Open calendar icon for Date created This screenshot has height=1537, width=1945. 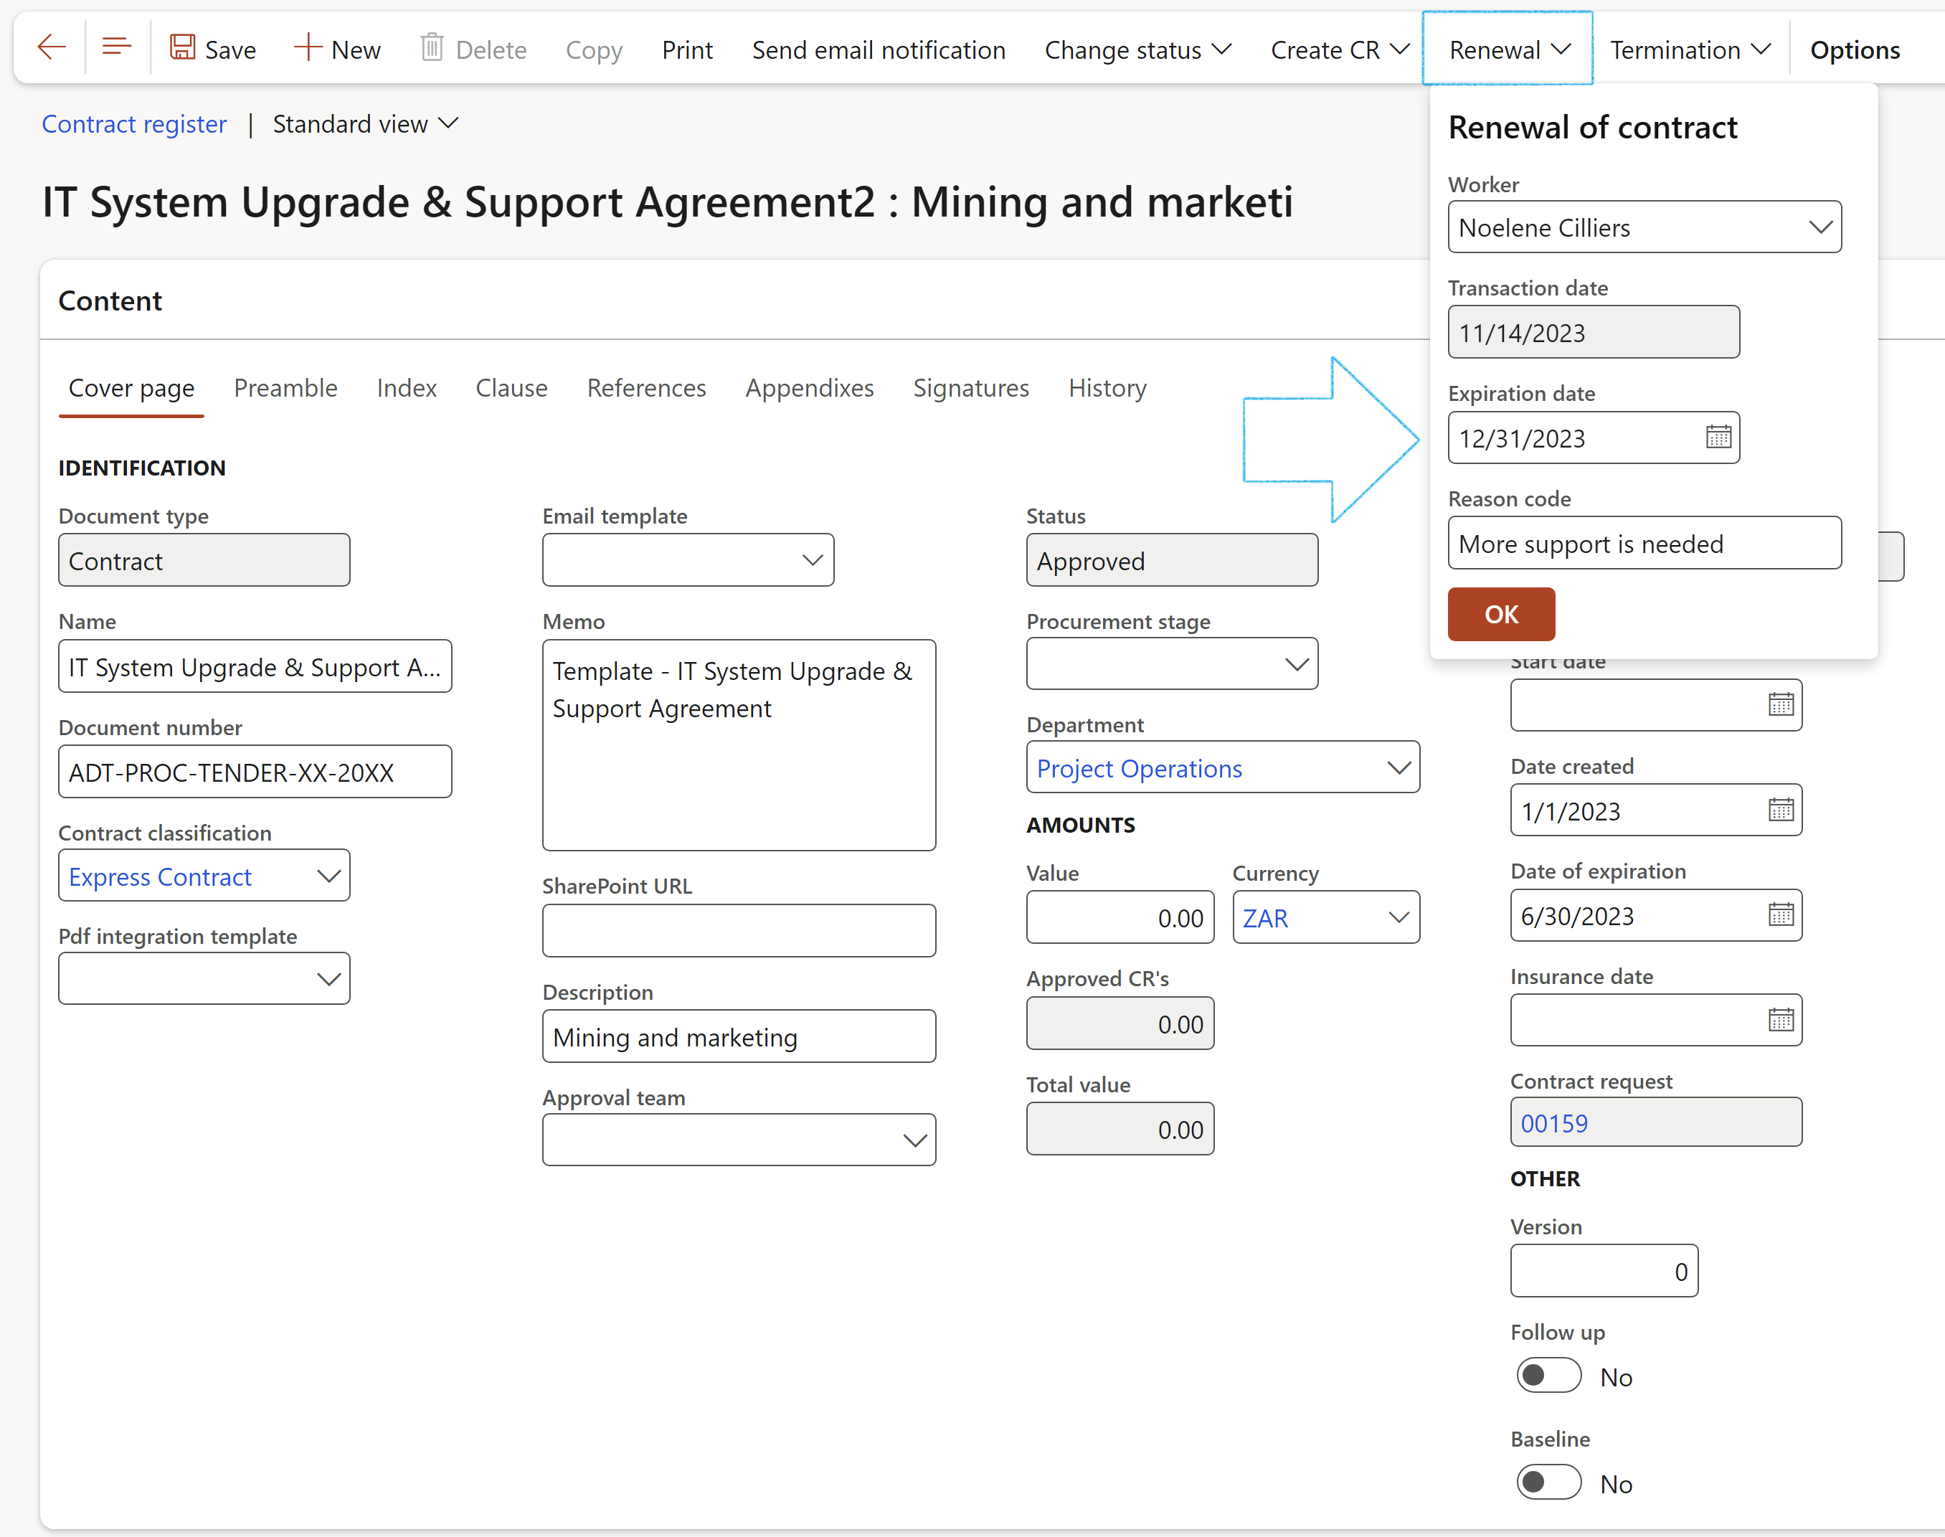(1780, 810)
